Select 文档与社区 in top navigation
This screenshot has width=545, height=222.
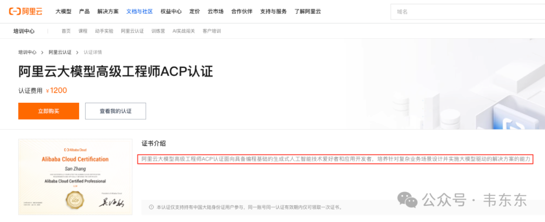tap(139, 12)
